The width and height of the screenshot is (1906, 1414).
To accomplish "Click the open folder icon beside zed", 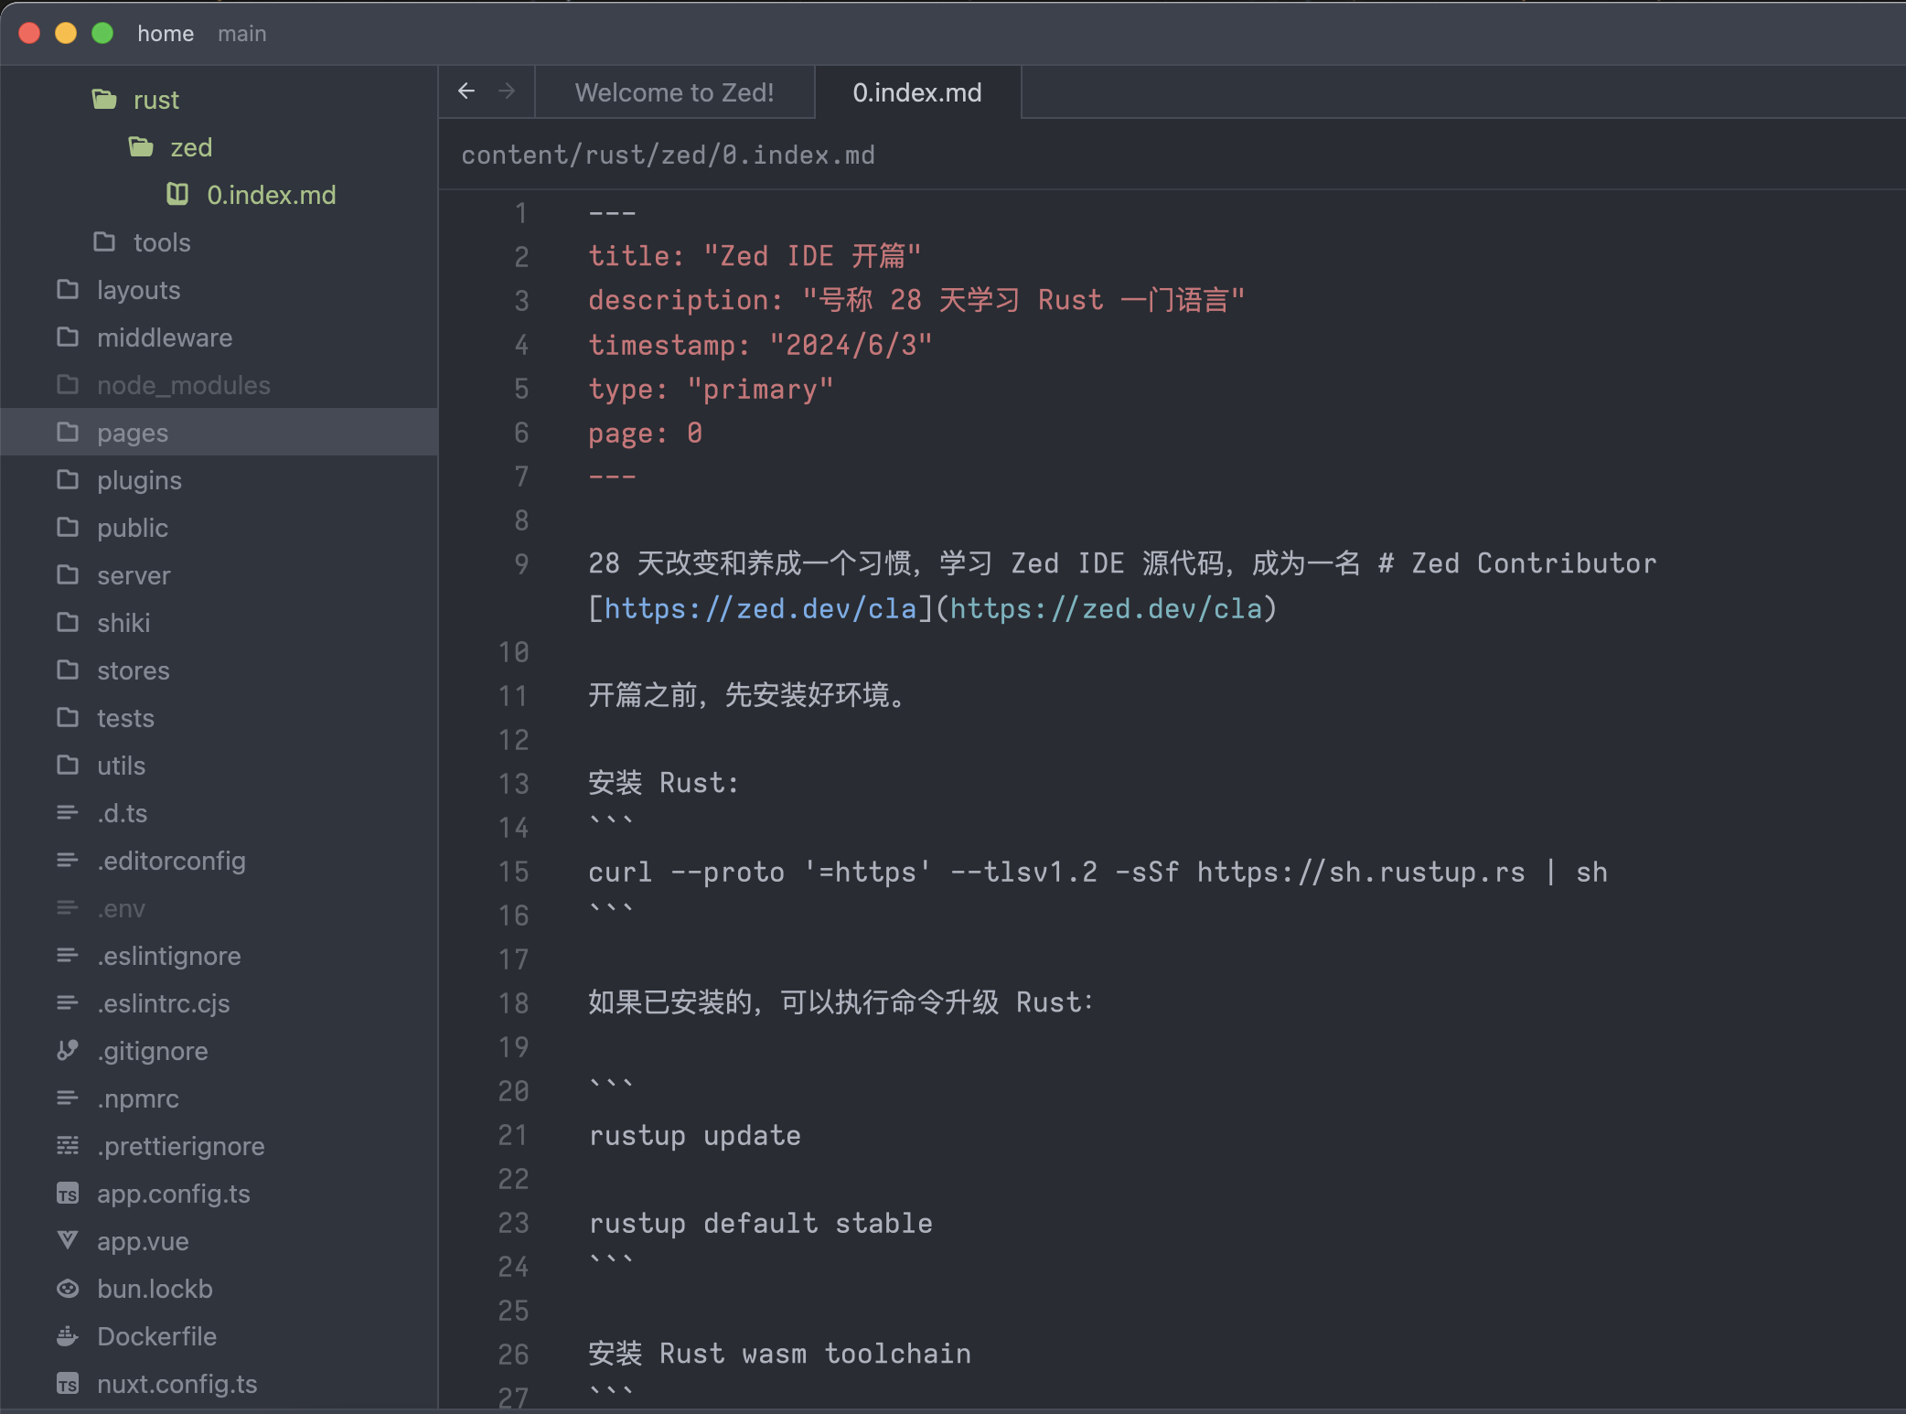I will pos(141,146).
